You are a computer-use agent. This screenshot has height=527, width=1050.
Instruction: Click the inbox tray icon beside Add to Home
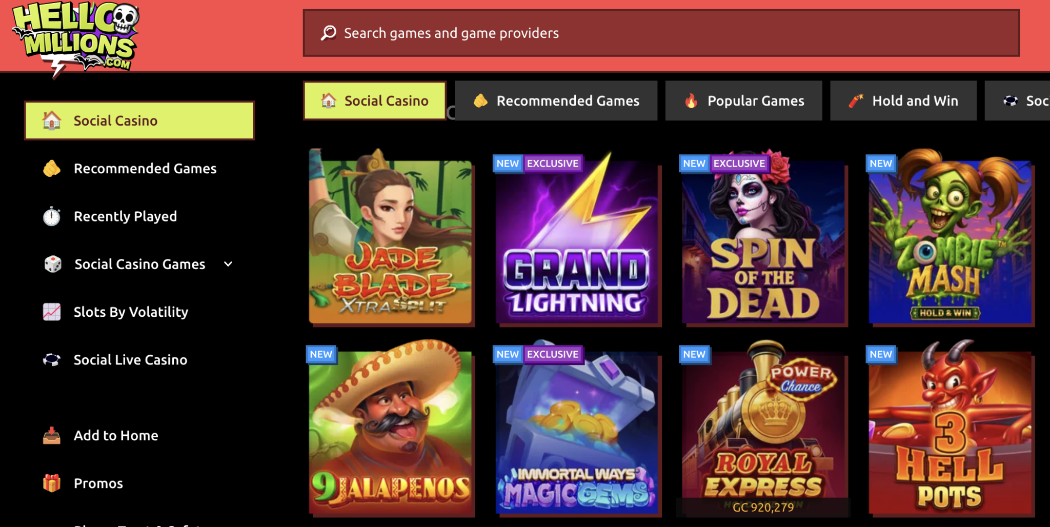(52, 435)
